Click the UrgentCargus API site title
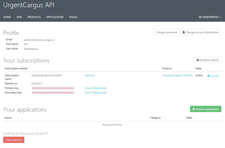 tap(29, 5)
